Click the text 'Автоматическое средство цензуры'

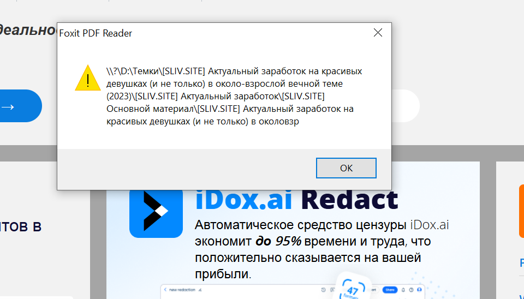(x=300, y=225)
